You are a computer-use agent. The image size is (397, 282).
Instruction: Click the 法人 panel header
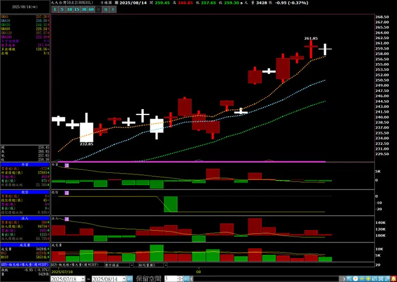click(x=25, y=218)
